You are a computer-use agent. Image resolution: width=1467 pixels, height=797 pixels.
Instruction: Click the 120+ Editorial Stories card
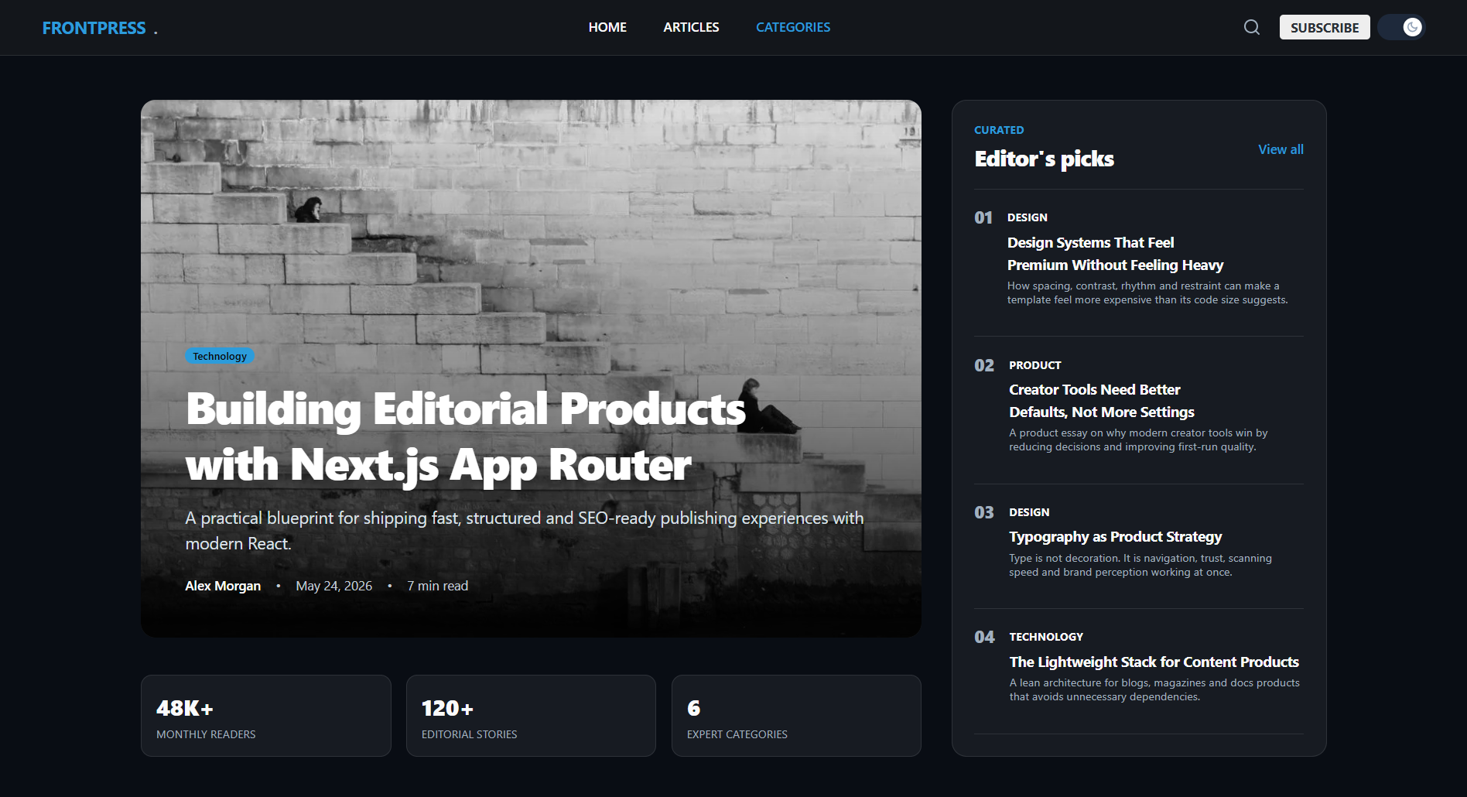tap(531, 716)
